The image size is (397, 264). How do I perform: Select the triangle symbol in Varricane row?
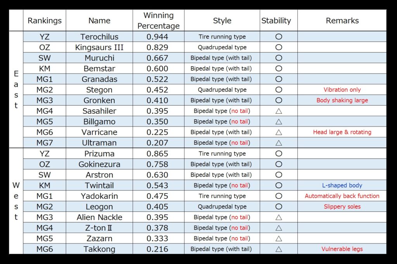(278, 132)
